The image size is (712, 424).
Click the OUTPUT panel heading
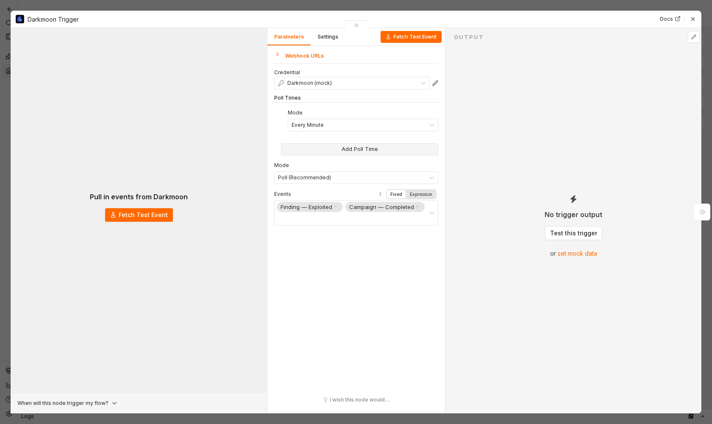point(469,37)
